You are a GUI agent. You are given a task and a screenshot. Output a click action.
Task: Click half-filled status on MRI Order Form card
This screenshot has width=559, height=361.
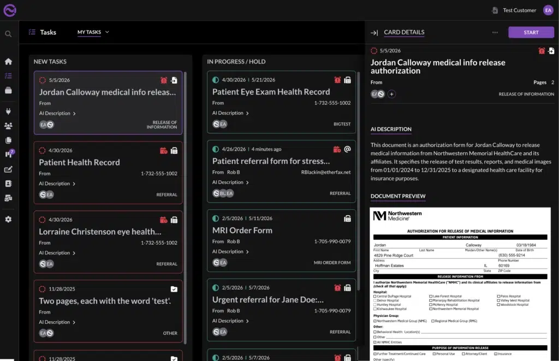[x=215, y=218]
